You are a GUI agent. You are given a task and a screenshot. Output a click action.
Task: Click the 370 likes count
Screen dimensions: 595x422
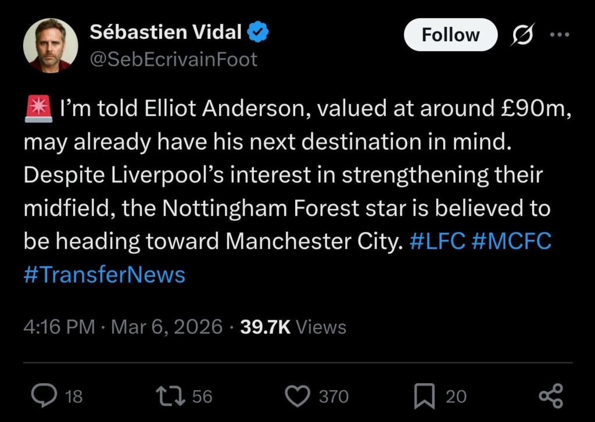[332, 396]
